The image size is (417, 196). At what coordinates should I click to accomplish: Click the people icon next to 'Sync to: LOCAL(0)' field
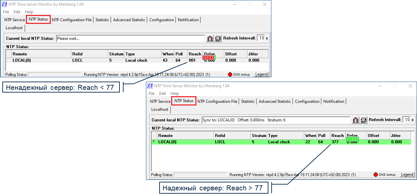(x=356, y=120)
